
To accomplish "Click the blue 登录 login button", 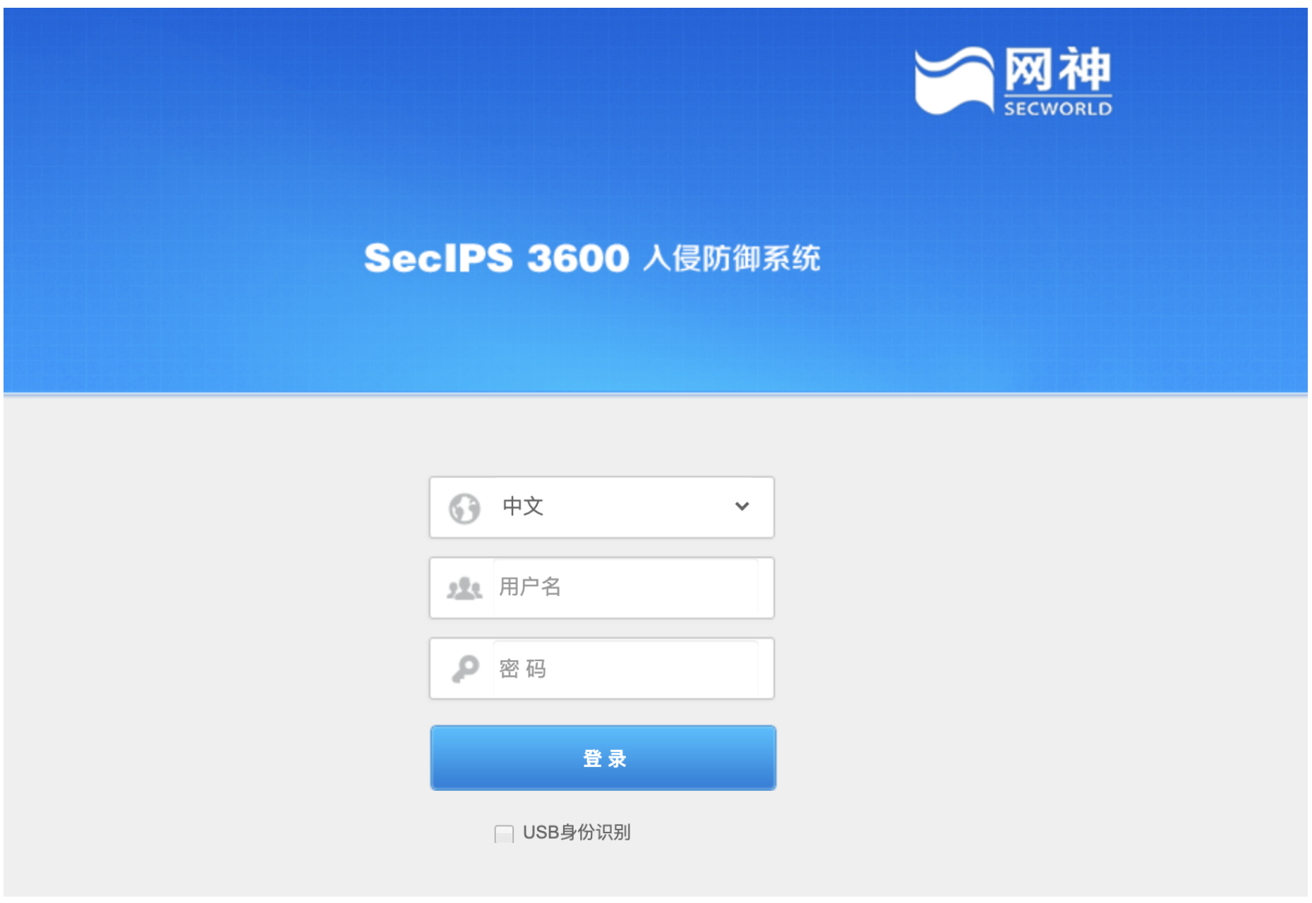I will pos(603,758).
